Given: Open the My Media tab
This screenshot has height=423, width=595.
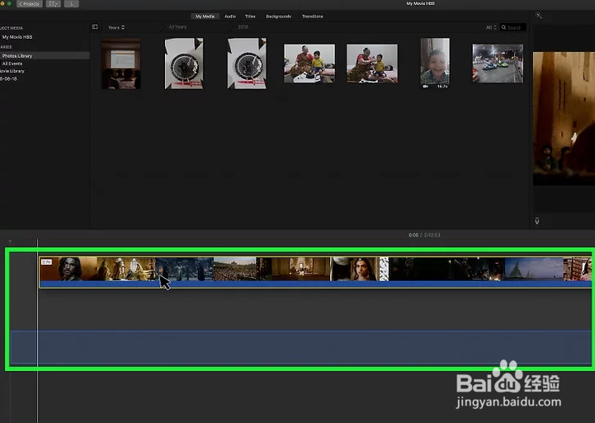Looking at the screenshot, I should tap(205, 16).
